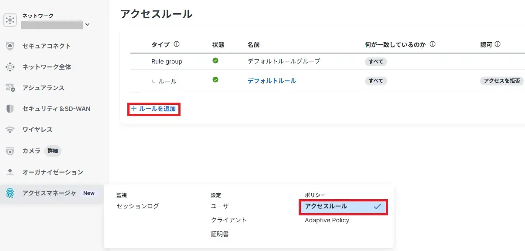Screen dimensions: 525x251
Task: Click the green status of デフォルトルール row
Action: pos(215,80)
